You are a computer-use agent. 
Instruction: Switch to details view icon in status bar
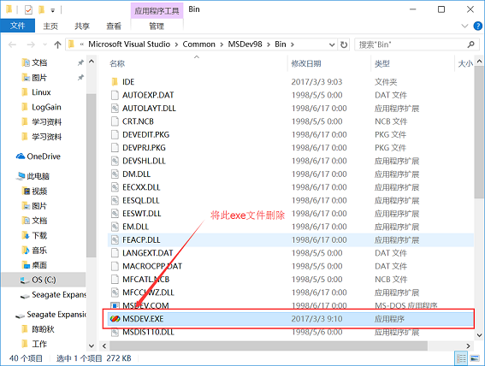[x=461, y=358]
